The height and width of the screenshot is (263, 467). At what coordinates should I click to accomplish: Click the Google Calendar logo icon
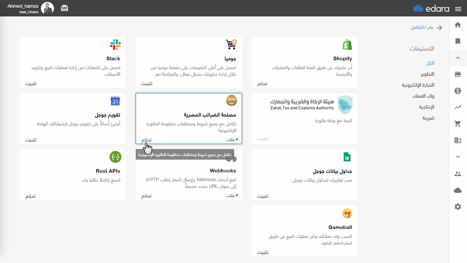click(x=115, y=101)
